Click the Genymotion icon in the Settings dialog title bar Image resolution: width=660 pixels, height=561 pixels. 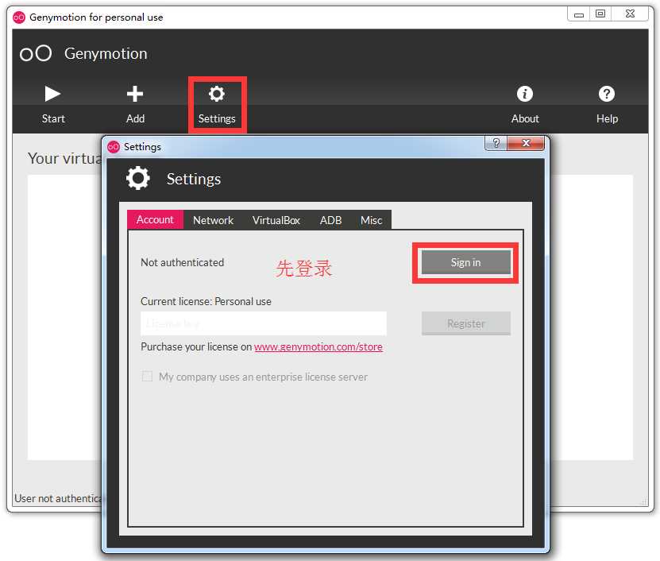pyautogui.click(x=114, y=146)
